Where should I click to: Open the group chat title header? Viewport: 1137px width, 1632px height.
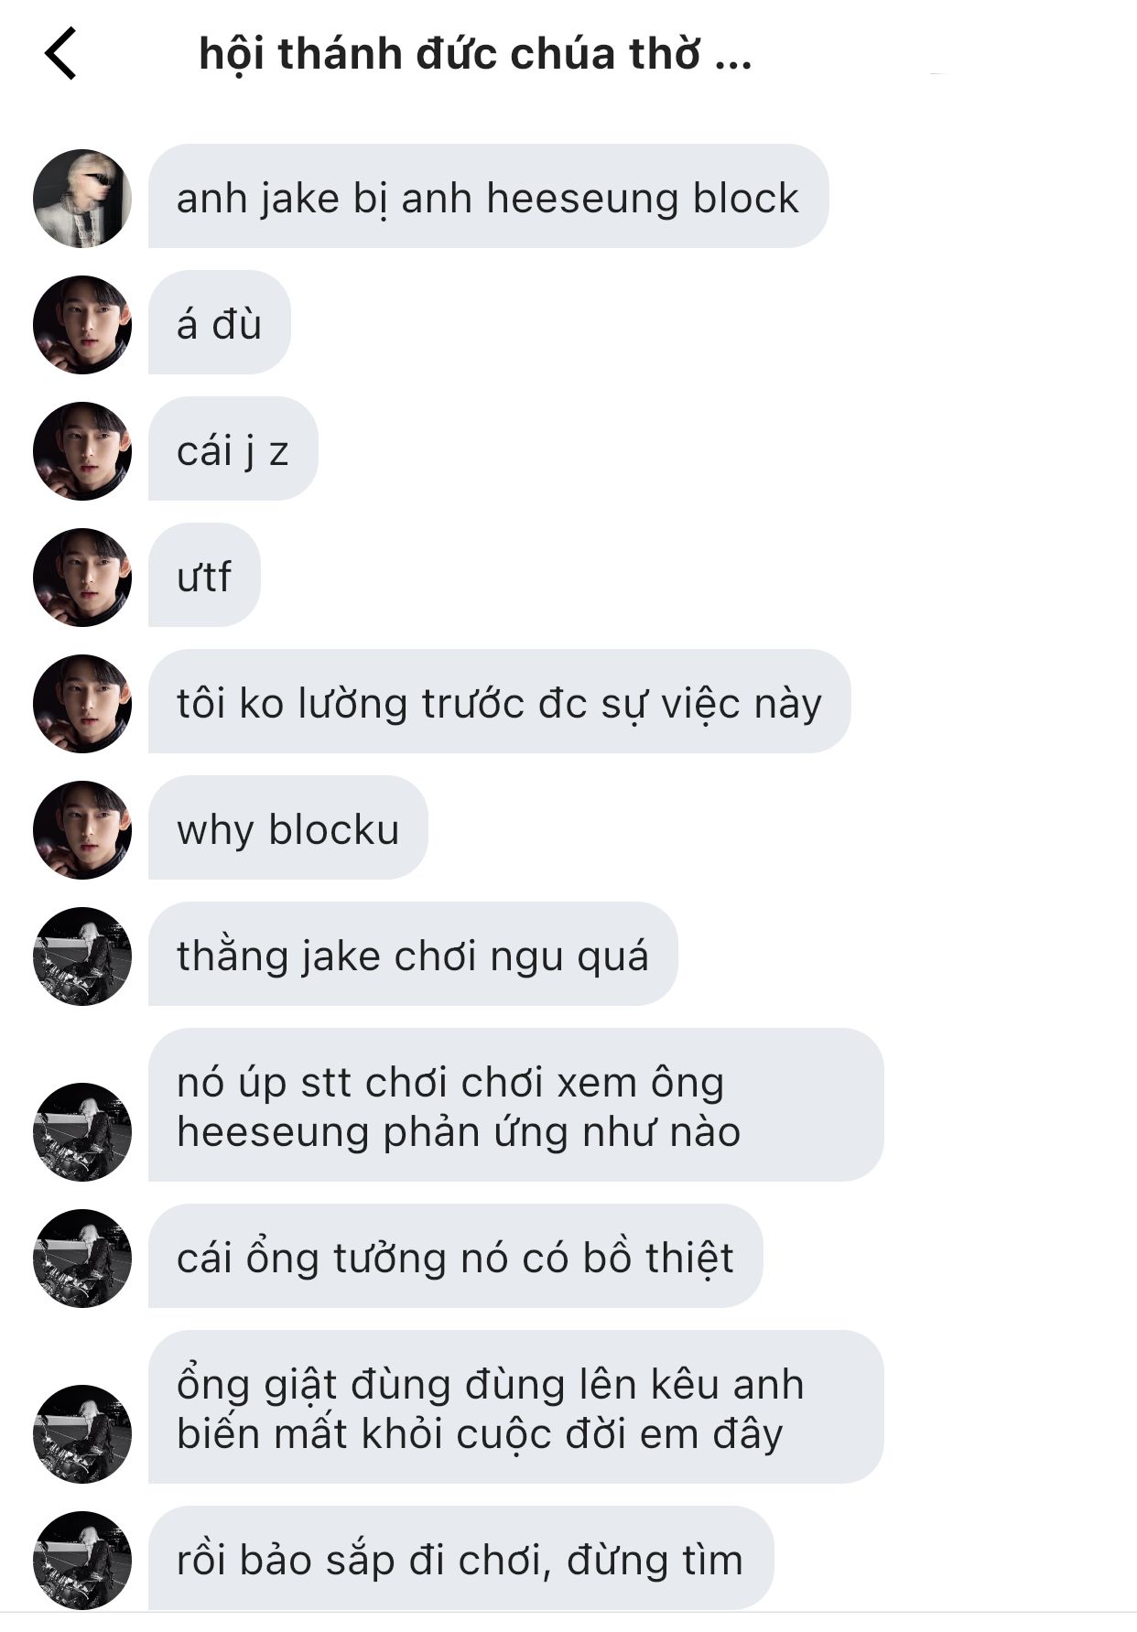(x=475, y=54)
